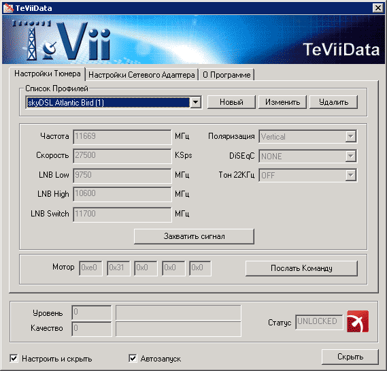This screenshot has height=371, width=387.
Task: Open the Поляризация Vertical dropdown
Action: tap(350, 136)
